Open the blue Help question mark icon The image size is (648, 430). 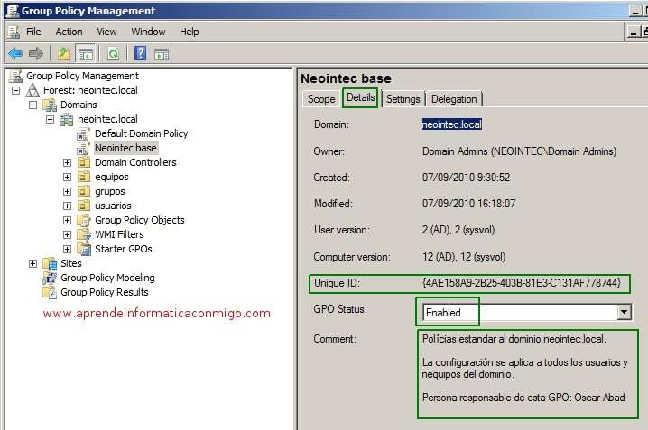141,54
